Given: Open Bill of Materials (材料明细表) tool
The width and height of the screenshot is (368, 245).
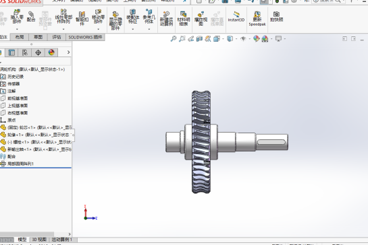Looking at the screenshot, I should point(183,18).
